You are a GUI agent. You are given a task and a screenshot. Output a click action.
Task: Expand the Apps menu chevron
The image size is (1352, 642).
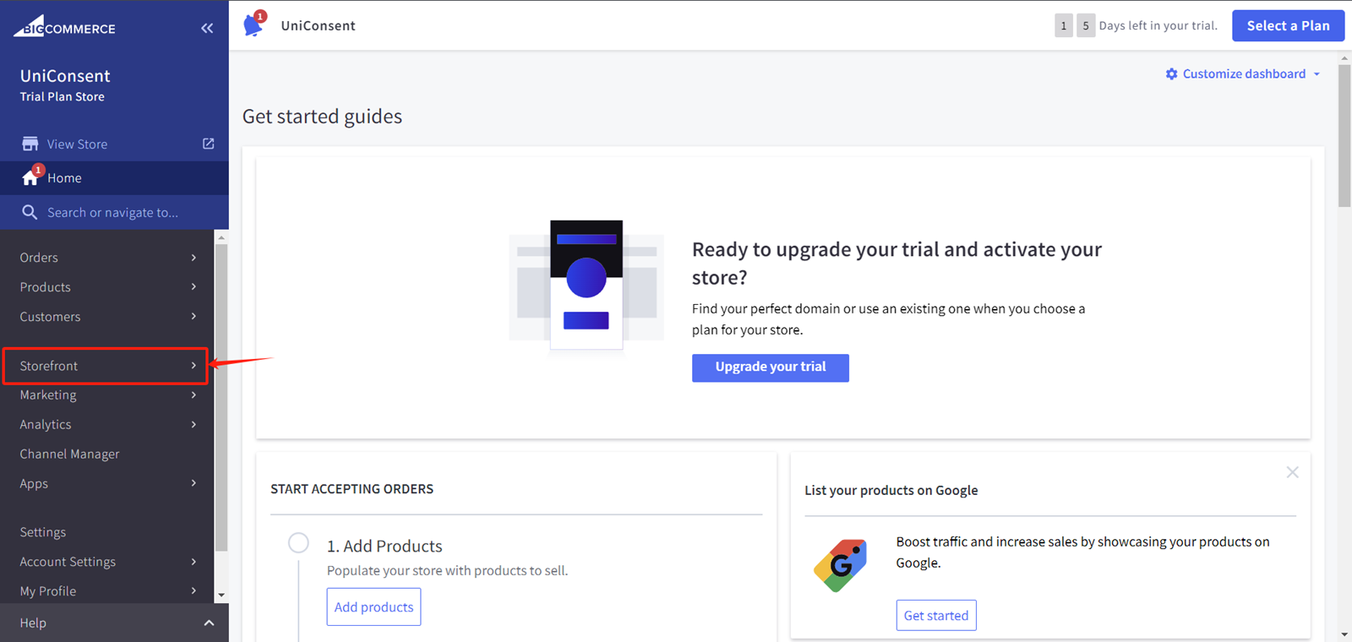[194, 483]
